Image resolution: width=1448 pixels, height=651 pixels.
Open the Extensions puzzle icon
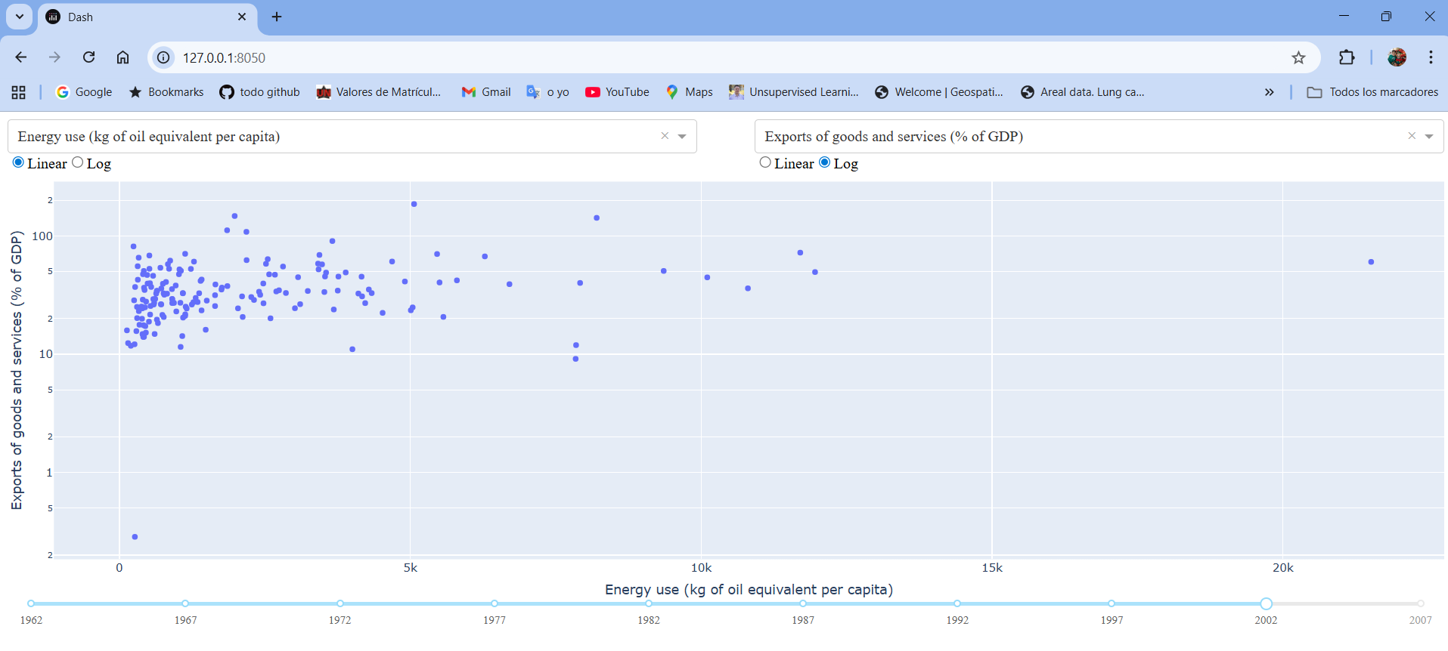(1347, 57)
